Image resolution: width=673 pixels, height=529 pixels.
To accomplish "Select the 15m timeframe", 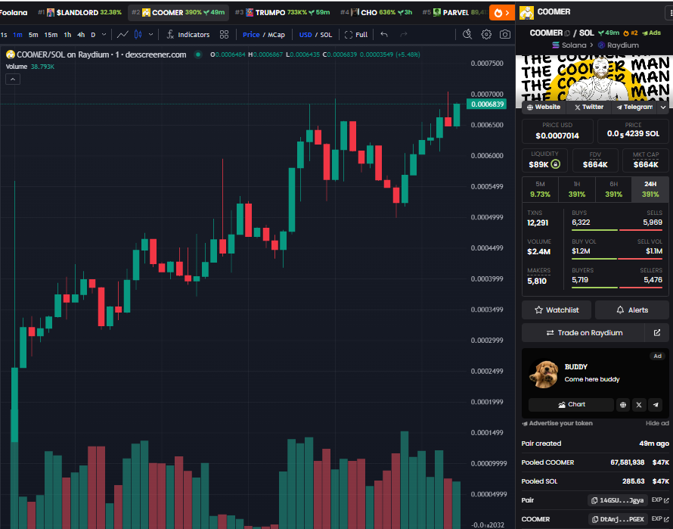I will point(51,35).
